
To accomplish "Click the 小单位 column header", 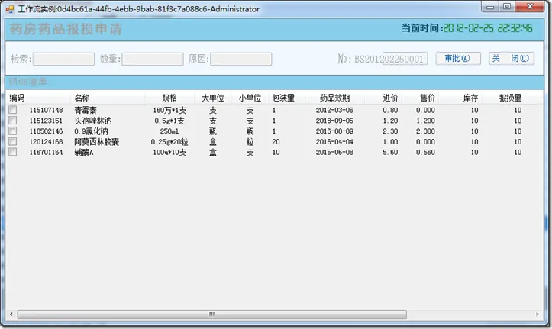I will click(x=250, y=98).
